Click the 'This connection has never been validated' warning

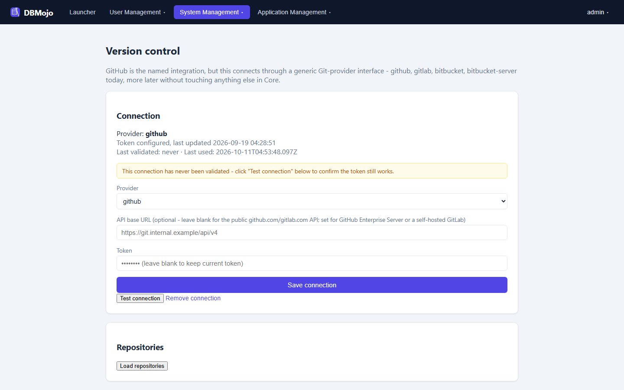[x=312, y=171]
